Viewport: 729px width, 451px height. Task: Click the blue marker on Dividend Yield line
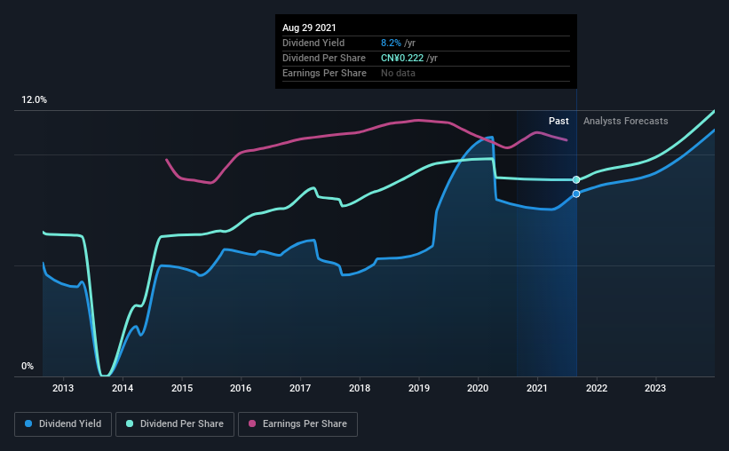[576, 194]
